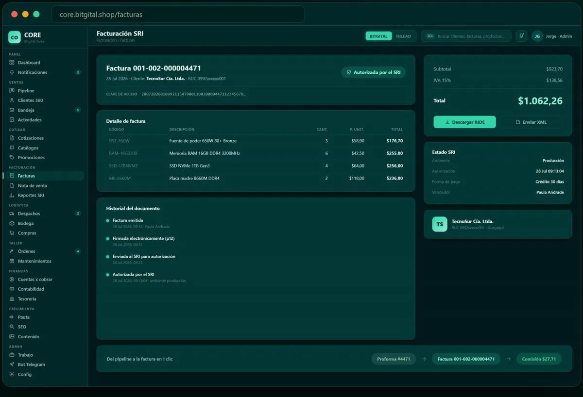Click the Facturación / Facturas breadcrumb
This screenshot has height=397, width=583.
[116, 40]
